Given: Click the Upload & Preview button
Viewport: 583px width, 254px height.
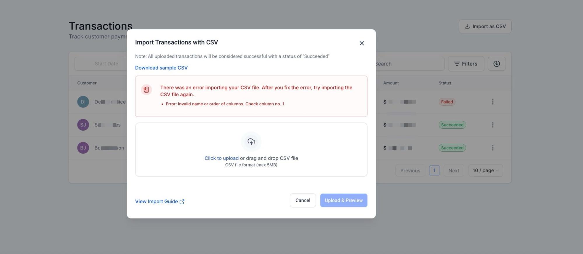Looking at the screenshot, I should [x=344, y=200].
